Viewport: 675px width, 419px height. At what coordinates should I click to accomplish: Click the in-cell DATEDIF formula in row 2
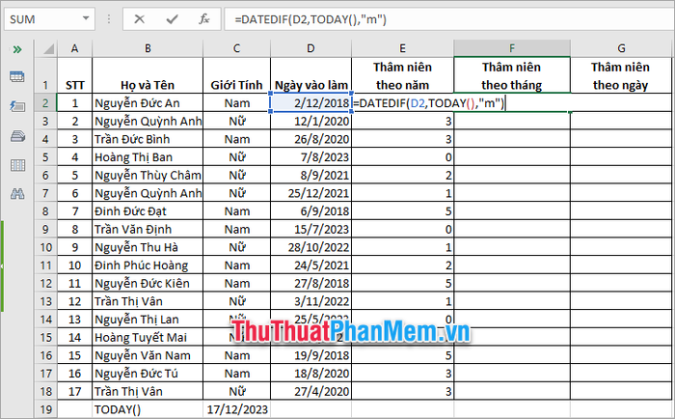point(429,103)
